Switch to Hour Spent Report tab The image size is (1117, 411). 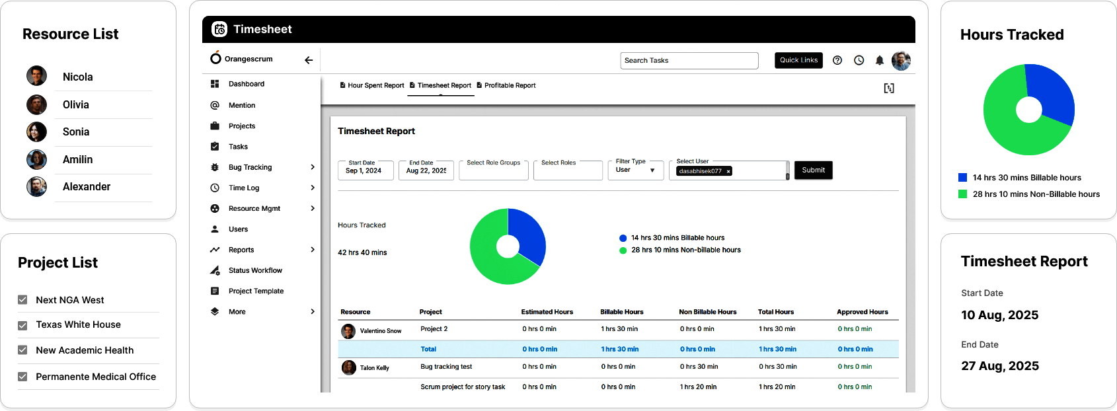tap(372, 85)
